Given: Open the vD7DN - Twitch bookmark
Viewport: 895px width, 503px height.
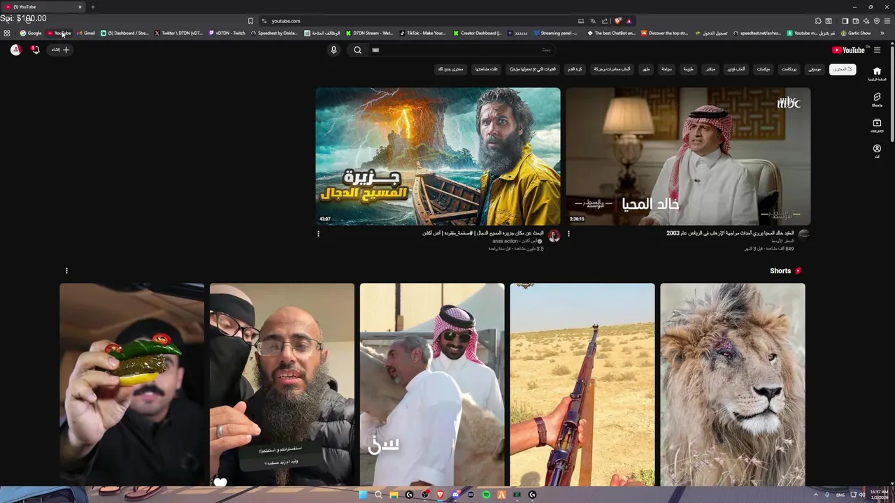Looking at the screenshot, I should (227, 33).
